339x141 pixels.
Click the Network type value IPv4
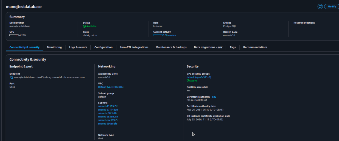[101, 138]
